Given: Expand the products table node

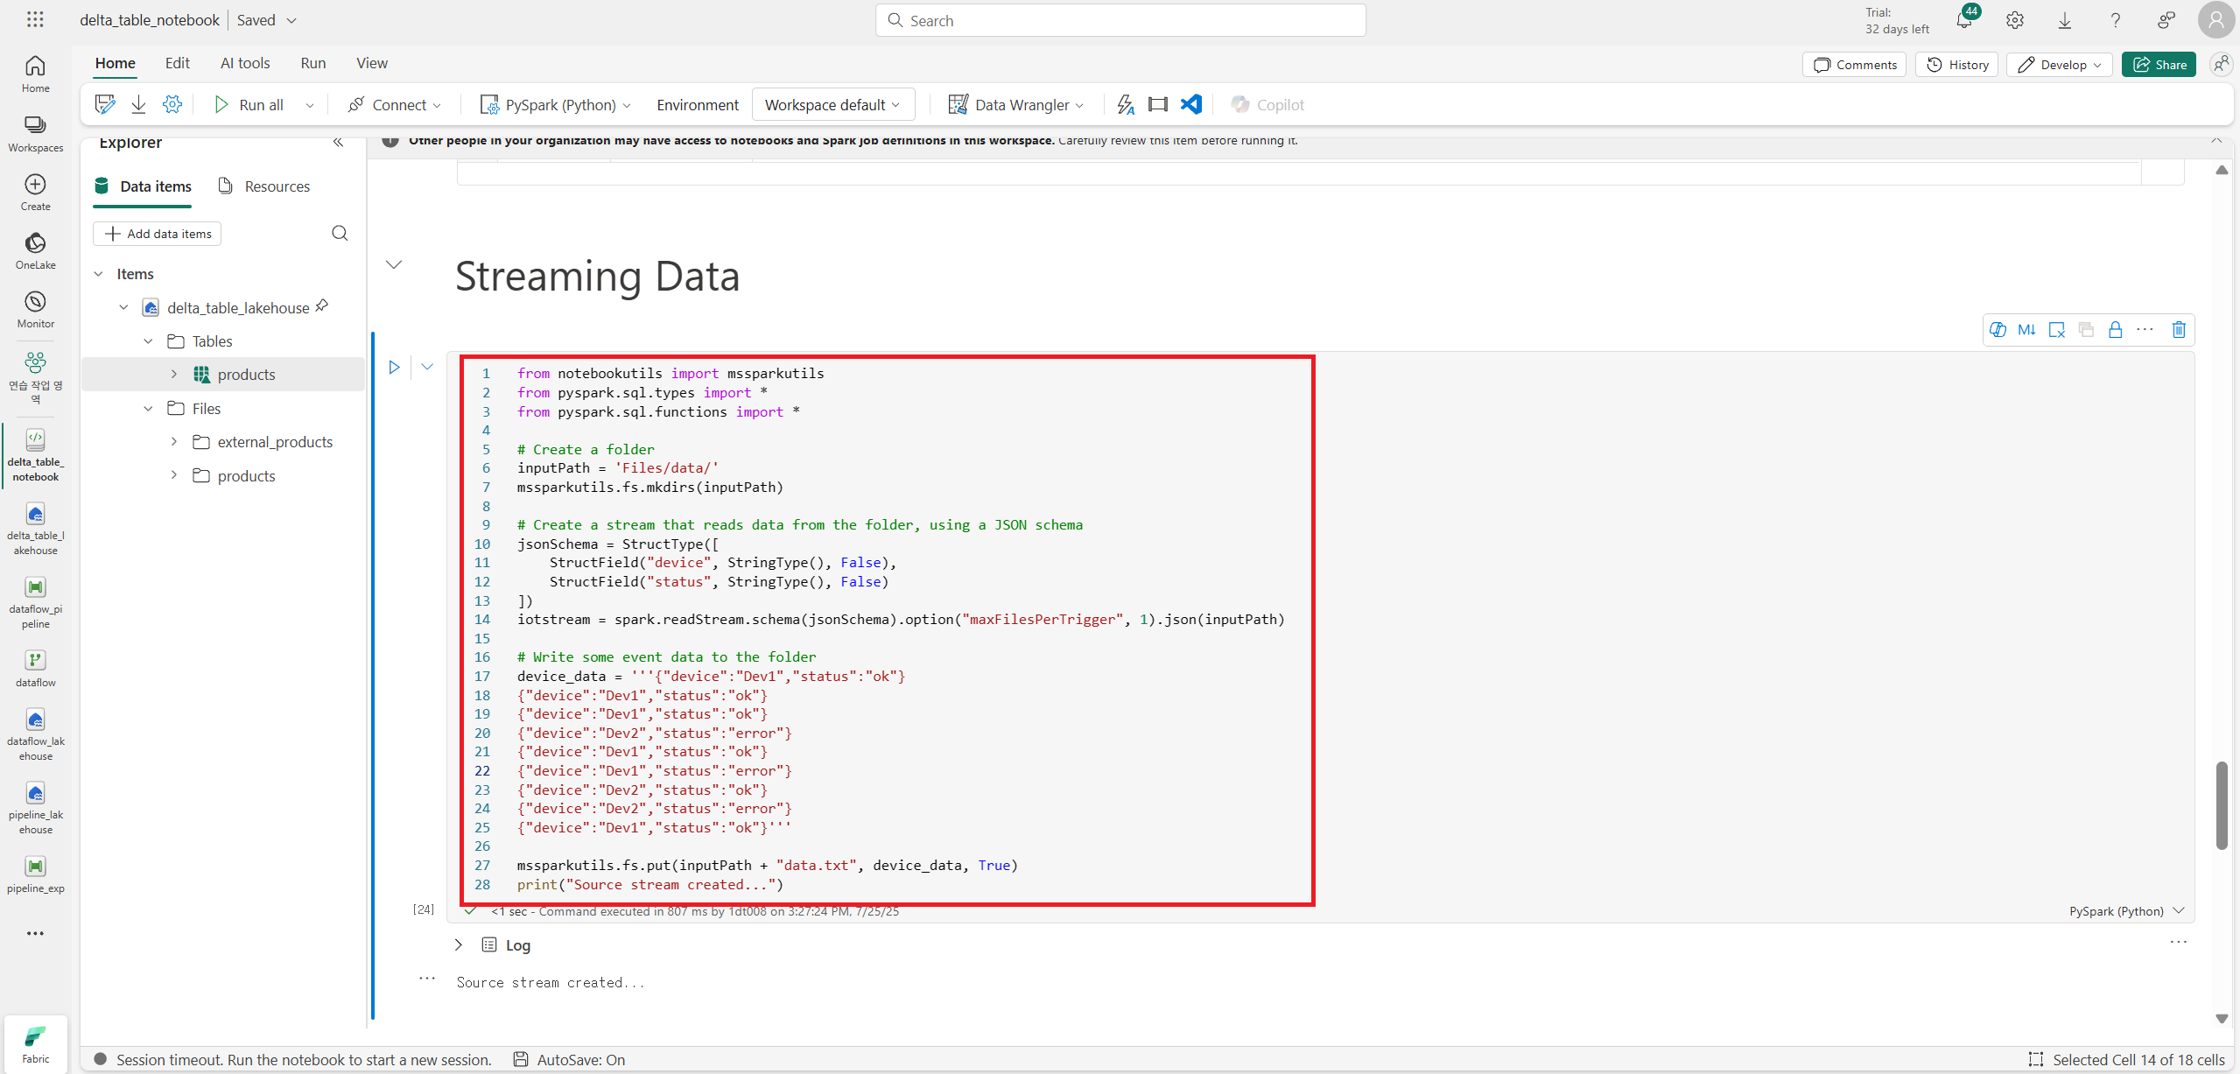Looking at the screenshot, I should [174, 375].
